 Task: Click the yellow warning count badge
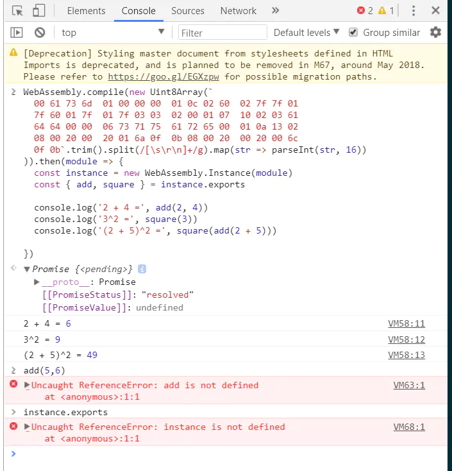click(x=386, y=11)
